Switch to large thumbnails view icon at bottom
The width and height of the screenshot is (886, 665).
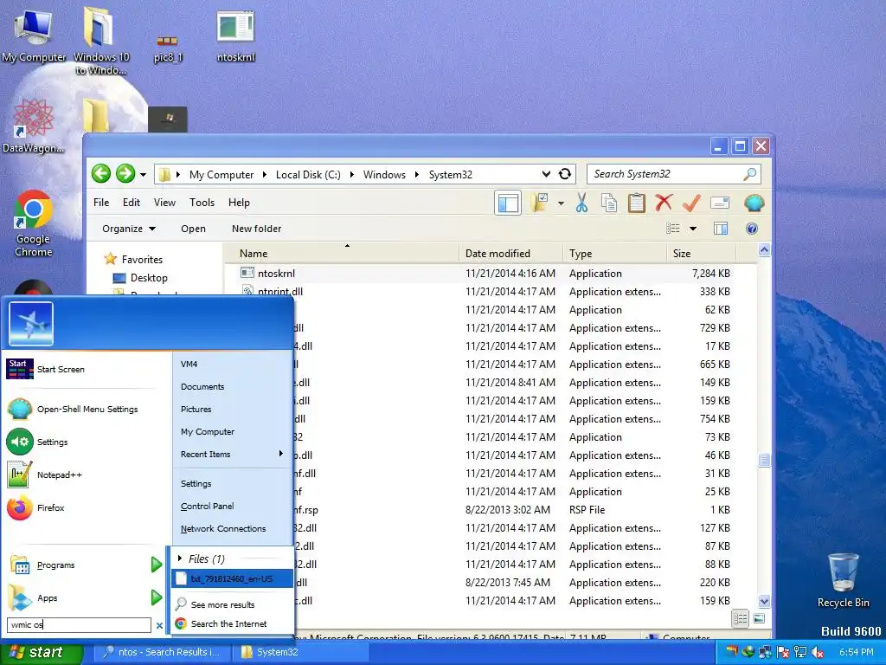tap(759, 618)
